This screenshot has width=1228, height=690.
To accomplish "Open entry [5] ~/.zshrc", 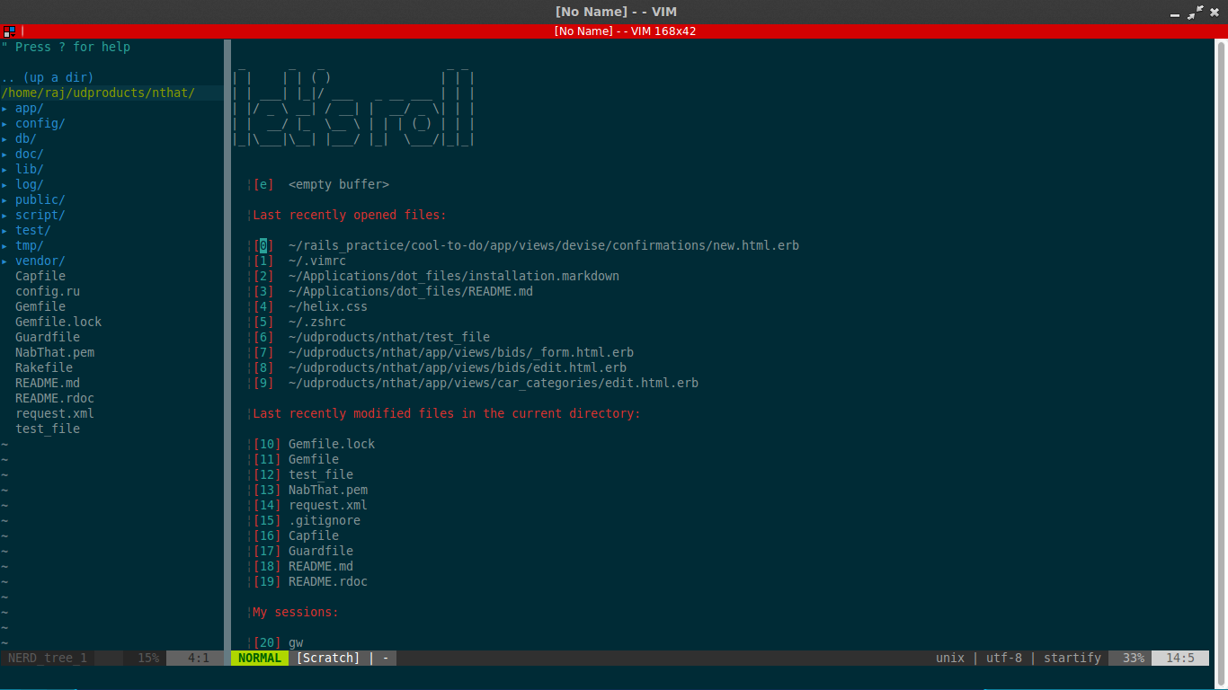I will [299, 323].
